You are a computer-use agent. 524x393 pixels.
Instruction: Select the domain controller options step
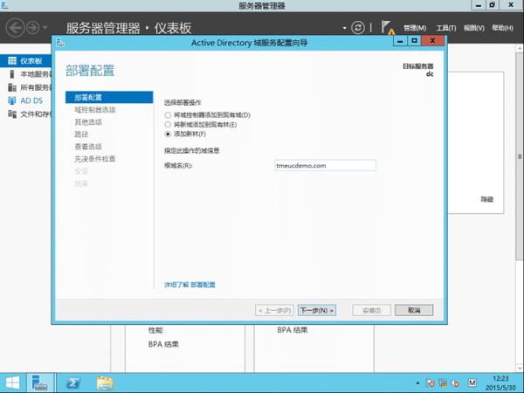[95, 110]
